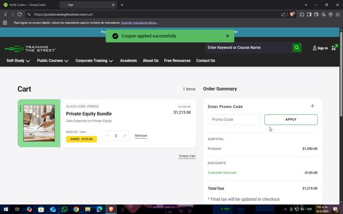Screen dimensions: 343x214
Task: Open the About Us page
Action: click(151, 60)
